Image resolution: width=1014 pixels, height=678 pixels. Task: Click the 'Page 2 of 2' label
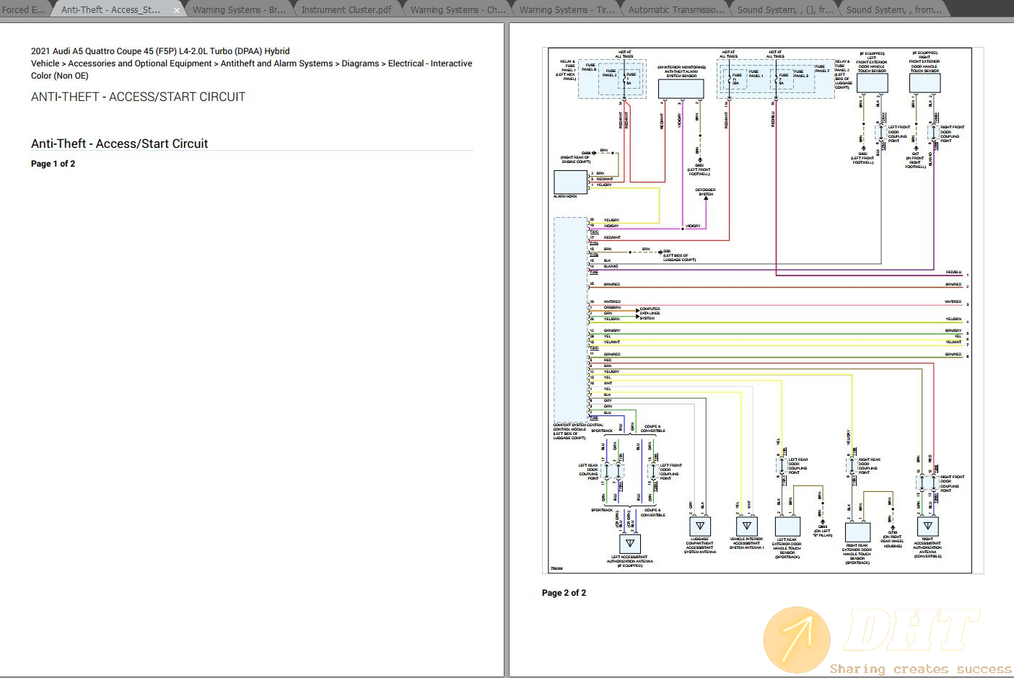(564, 593)
